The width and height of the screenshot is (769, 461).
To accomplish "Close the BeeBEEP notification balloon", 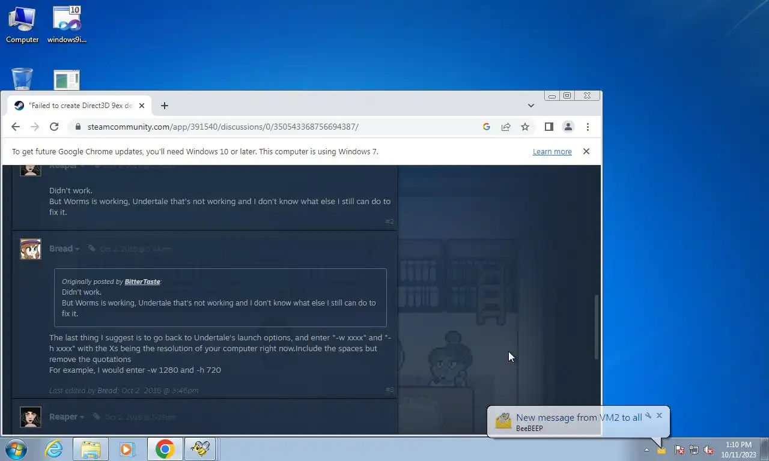I will click(x=659, y=415).
